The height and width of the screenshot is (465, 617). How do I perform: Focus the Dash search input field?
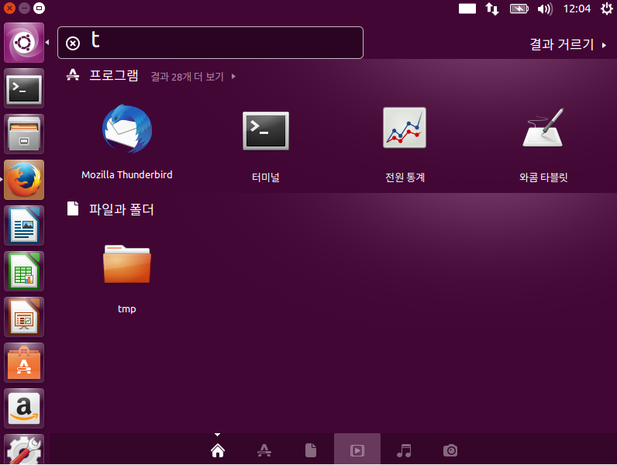(x=210, y=43)
